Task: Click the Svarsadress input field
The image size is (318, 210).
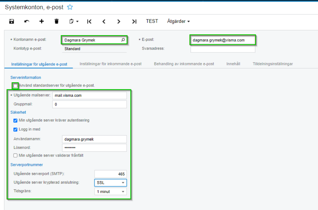Action: click(223, 49)
